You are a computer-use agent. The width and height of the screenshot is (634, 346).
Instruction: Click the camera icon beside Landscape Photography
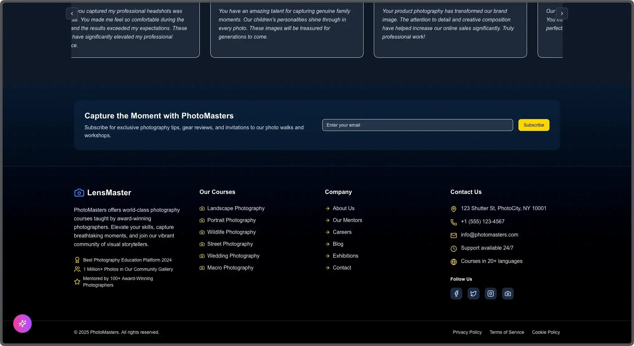202,208
